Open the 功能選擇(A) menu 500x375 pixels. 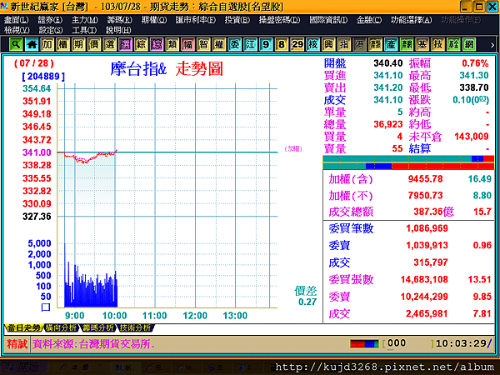[x=412, y=20]
